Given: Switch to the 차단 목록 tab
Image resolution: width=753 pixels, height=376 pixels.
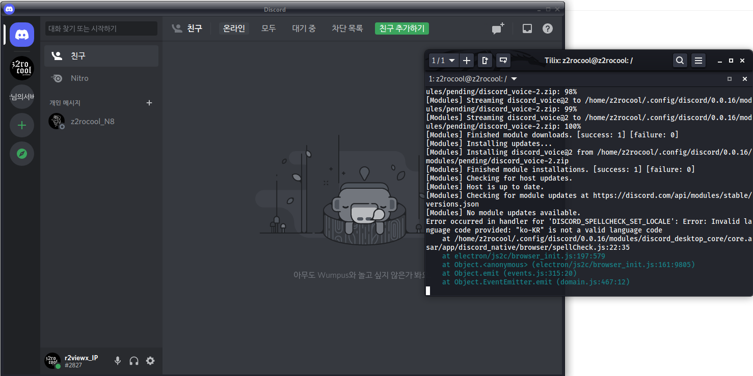Looking at the screenshot, I should [x=347, y=28].
